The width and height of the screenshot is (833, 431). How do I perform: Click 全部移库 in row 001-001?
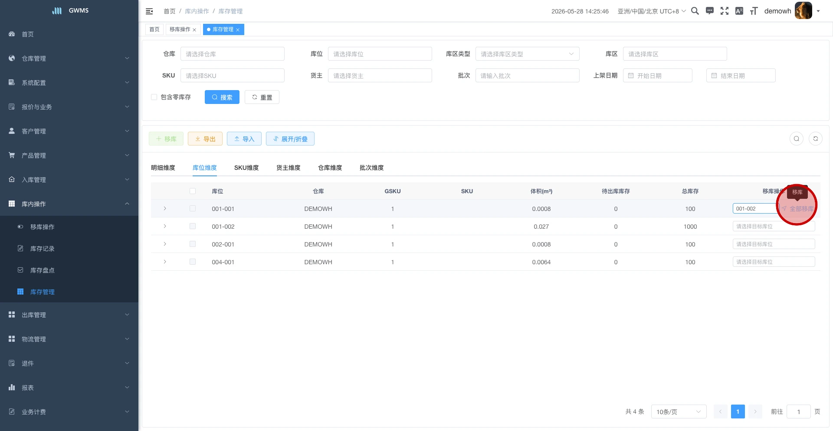click(x=798, y=209)
